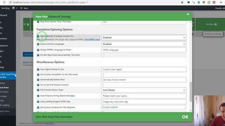Show help icon for Search Query String

click(x=38, y=96)
